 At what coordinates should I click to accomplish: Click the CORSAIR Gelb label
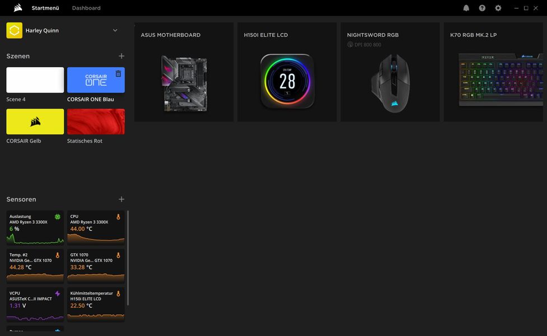pos(24,141)
